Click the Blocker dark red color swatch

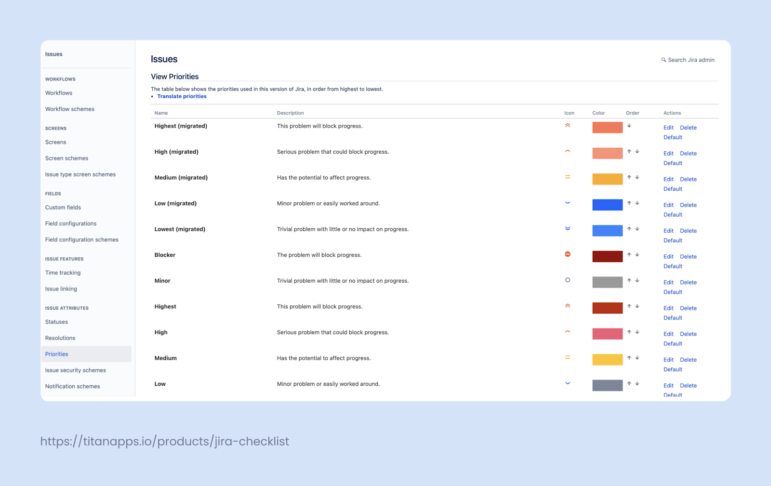click(607, 256)
